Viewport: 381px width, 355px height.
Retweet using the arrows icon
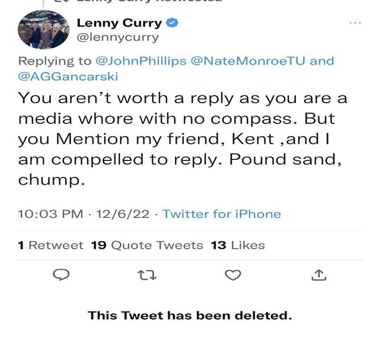point(148,275)
